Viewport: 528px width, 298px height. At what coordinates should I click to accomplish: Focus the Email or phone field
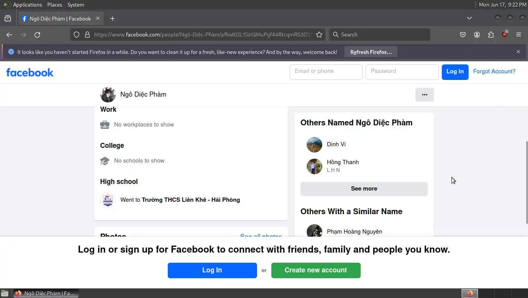click(x=326, y=72)
